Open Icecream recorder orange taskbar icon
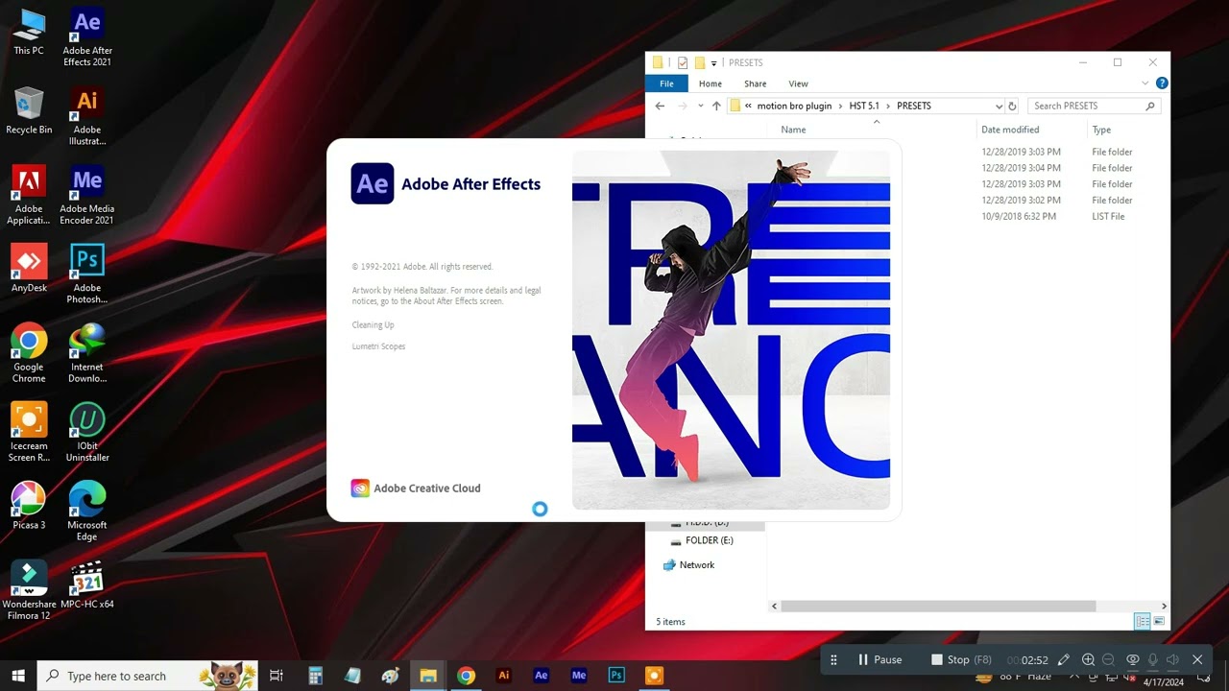1229x691 pixels. coord(654,676)
